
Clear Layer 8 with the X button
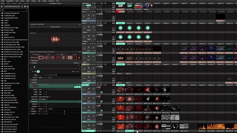(x=84, y=58)
